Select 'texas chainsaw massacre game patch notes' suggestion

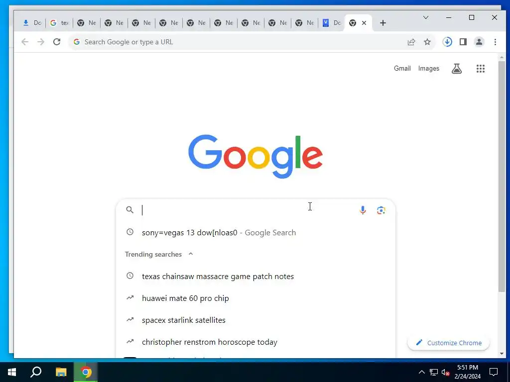point(255,277)
